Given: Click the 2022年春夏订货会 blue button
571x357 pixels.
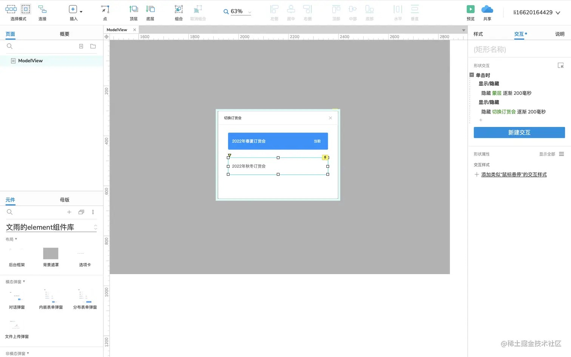Looking at the screenshot, I should (278, 141).
